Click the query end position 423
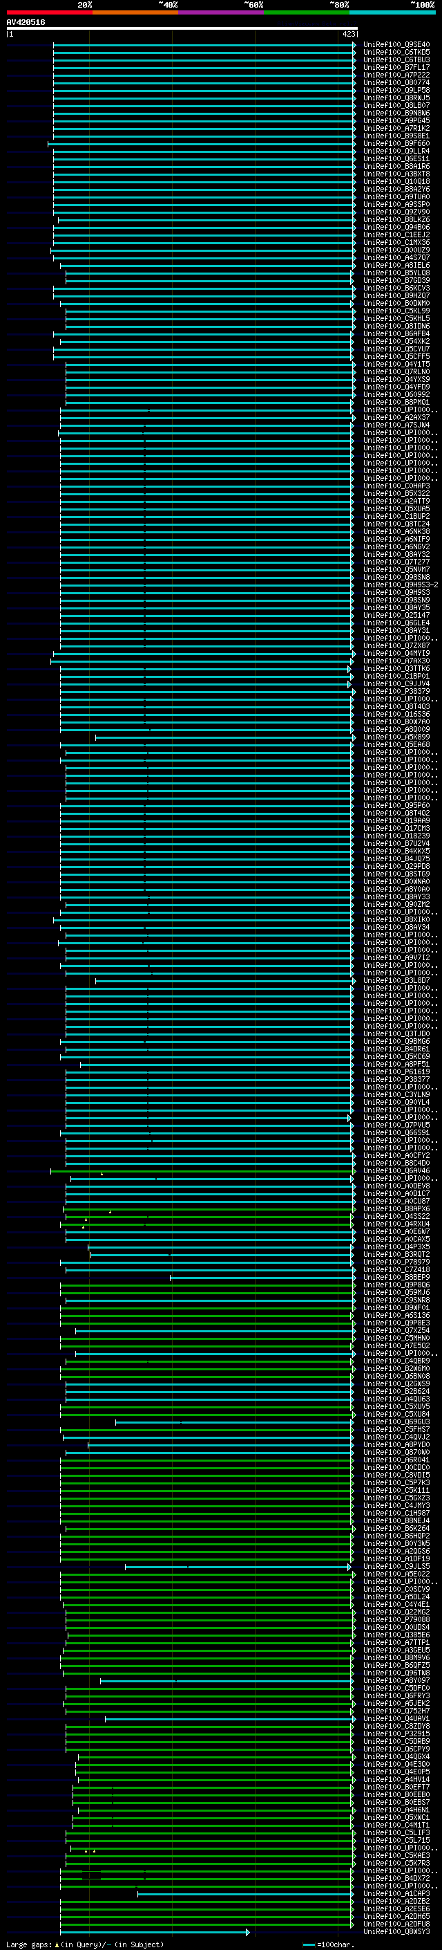This screenshot has width=442, height=1950. tap(348, 34)
